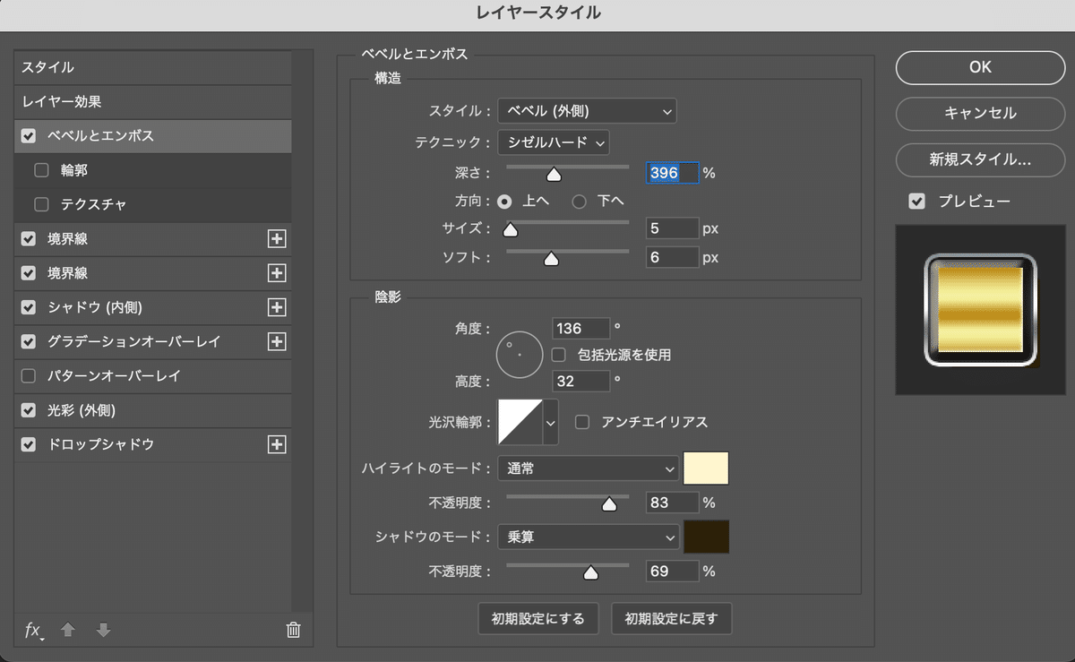Enable the 包括光源を使用 checkbox
This screenshot has width=1075, height=662.
point(558,355)
